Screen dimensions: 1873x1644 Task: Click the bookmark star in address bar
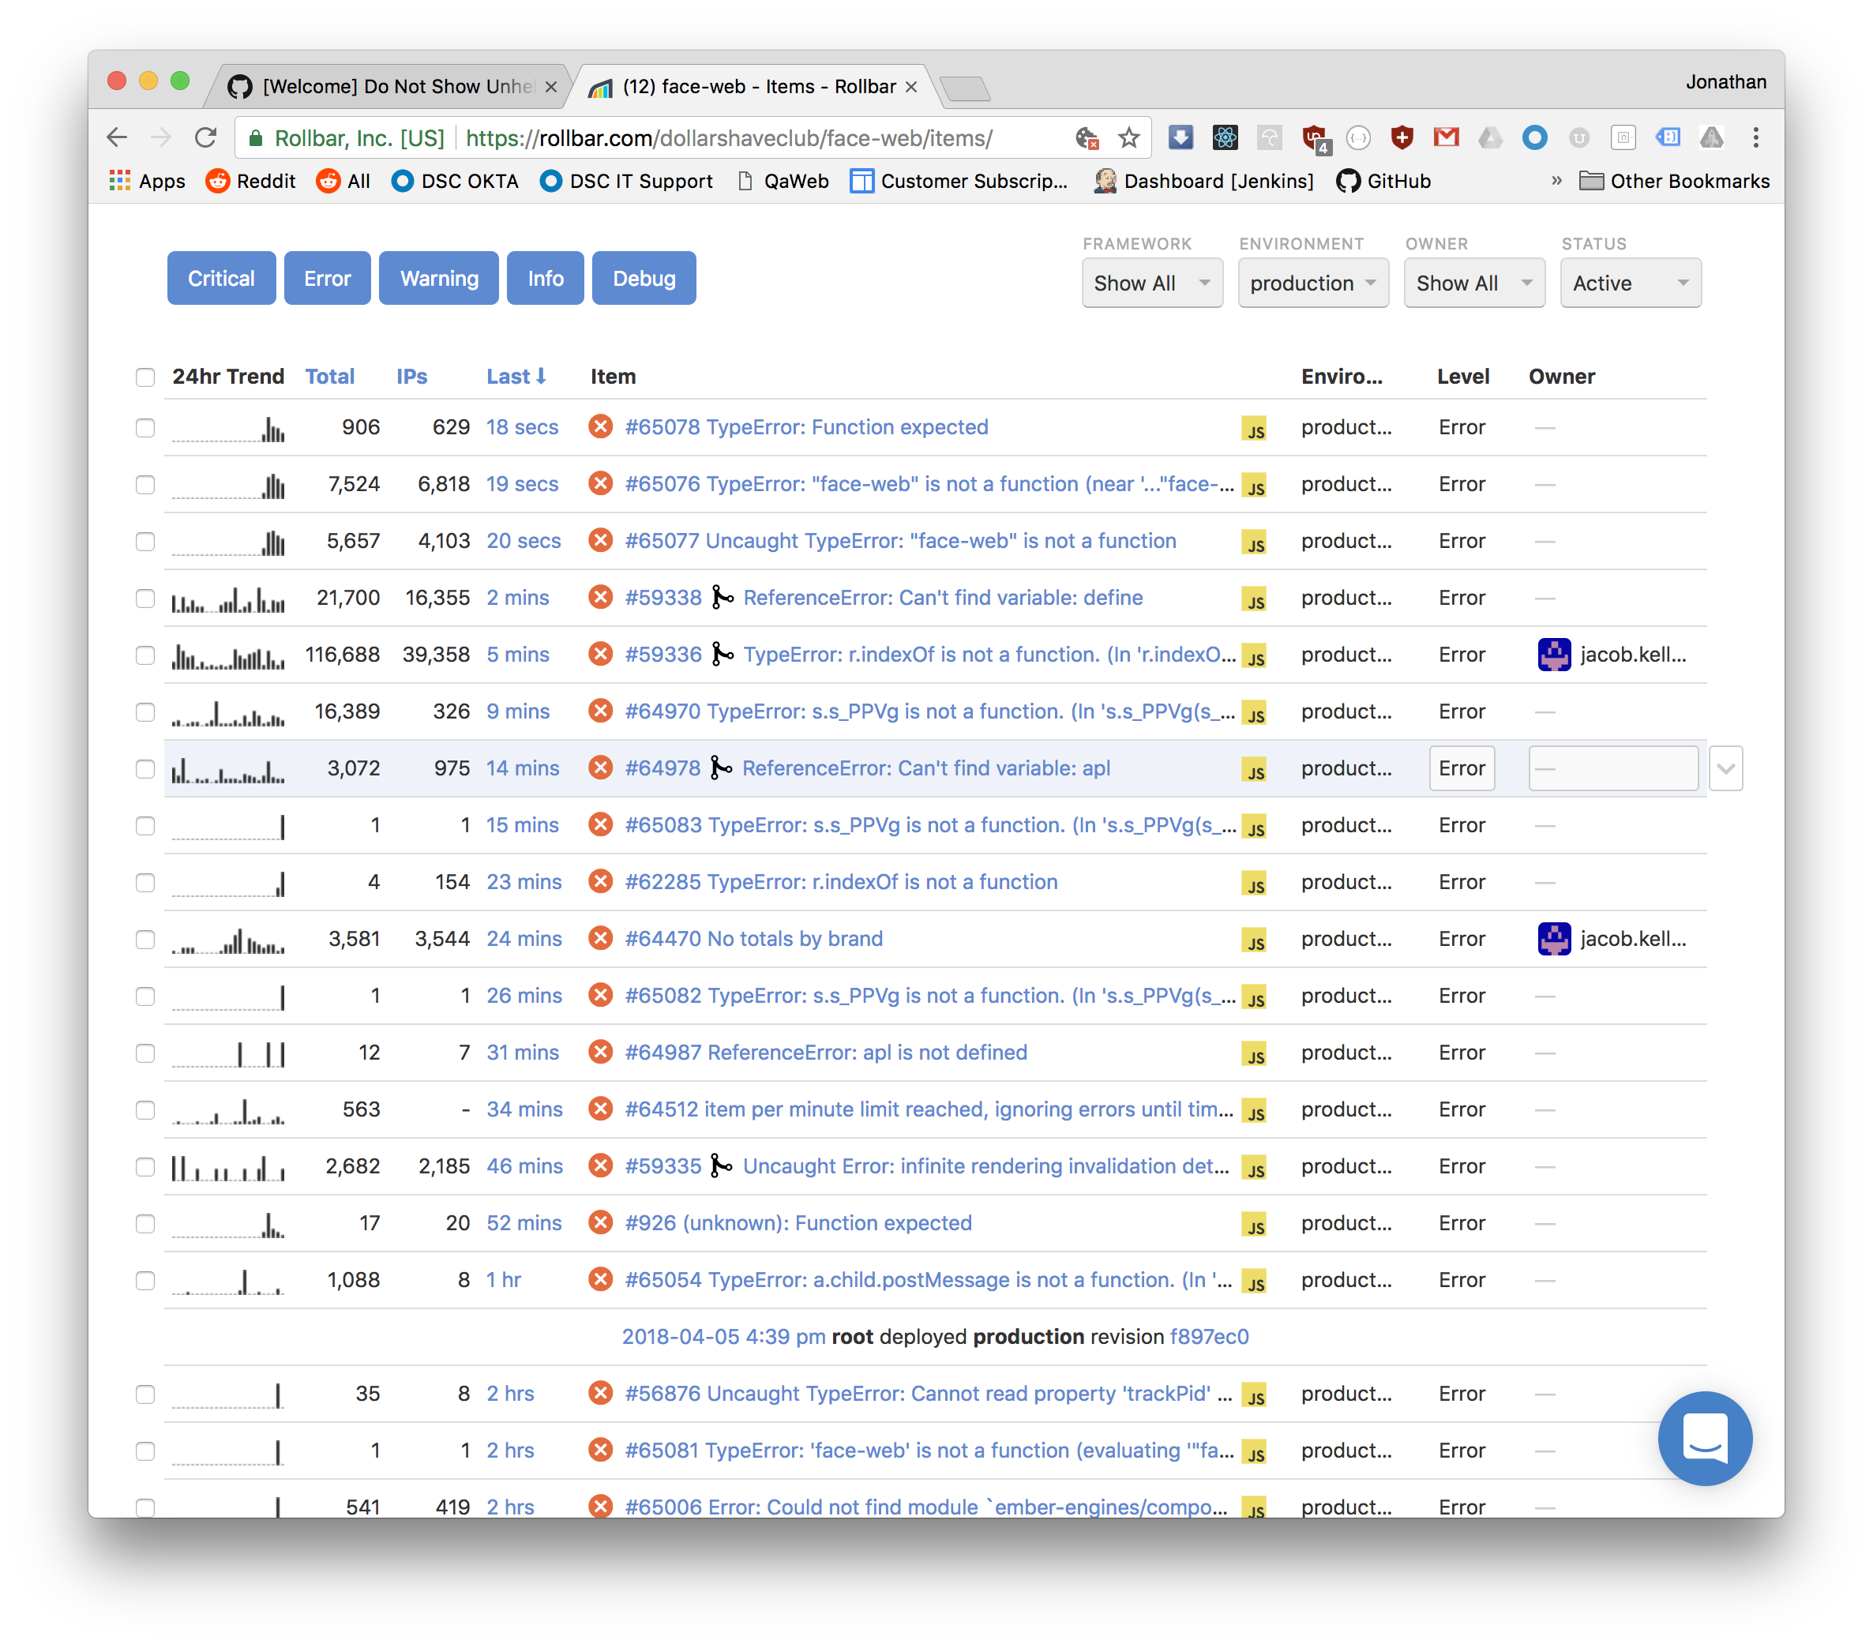1129,138
